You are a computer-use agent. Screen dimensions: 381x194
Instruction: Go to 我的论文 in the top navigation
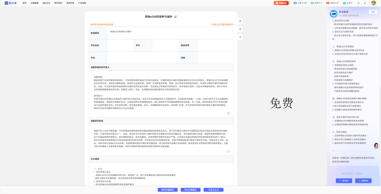pyautogui.click(x=46, y=3)
